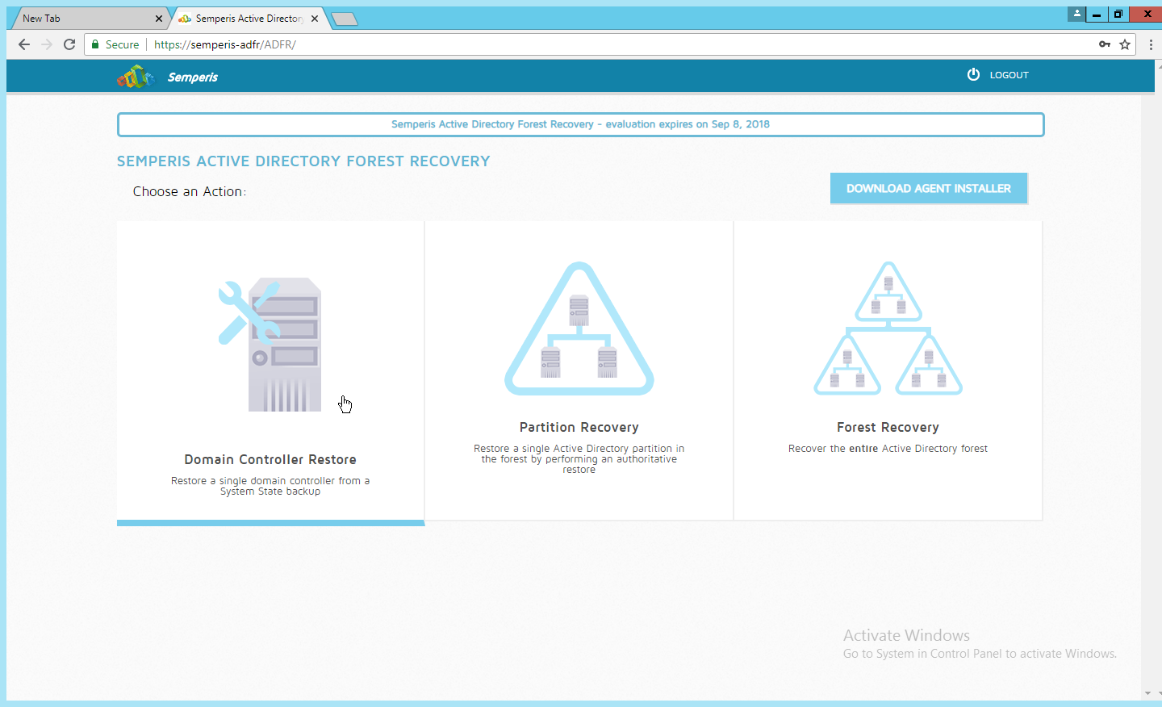Click the LOGOUT link
This screenshot has height=707, width=1162.
(1009, 75)
